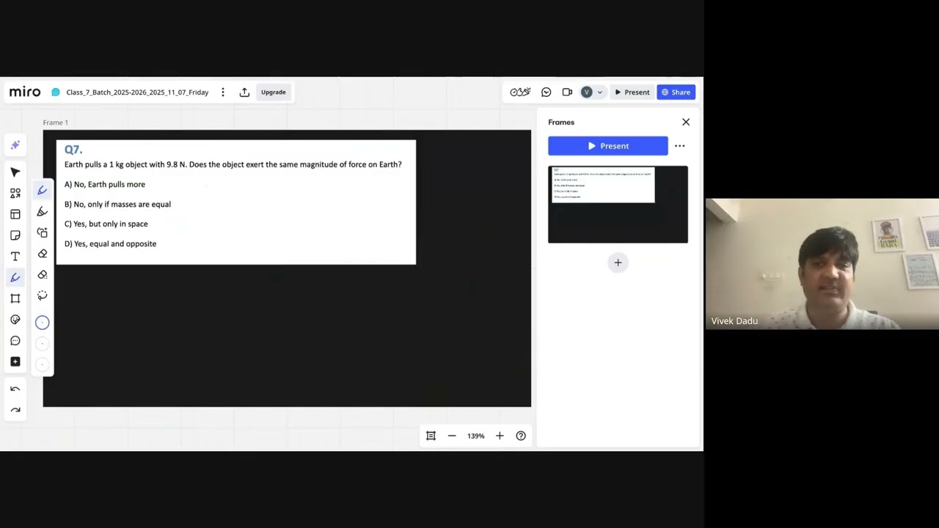
Task: Zoom out with the minus button
Action: pyautogui.click(x=452, y=436)
